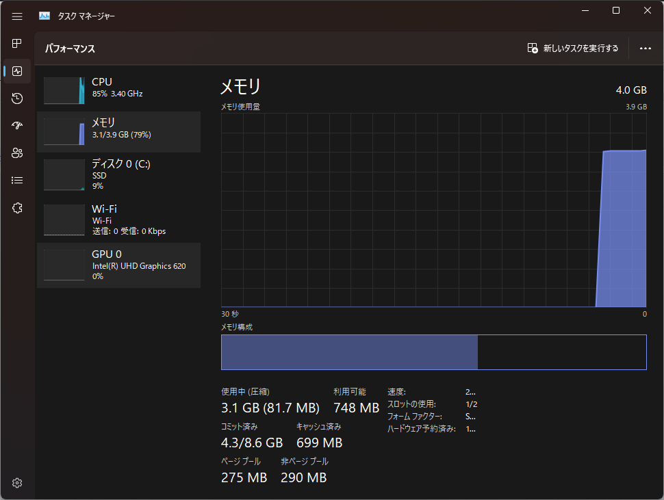
Task: Open the Services page icon
Action: coord(17,208)
